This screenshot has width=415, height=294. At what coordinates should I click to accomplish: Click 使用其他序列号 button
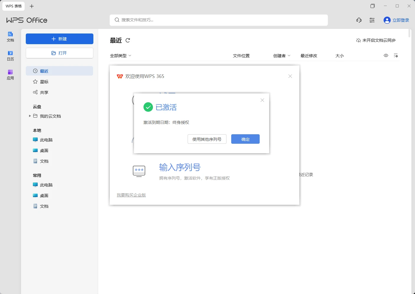207,139
